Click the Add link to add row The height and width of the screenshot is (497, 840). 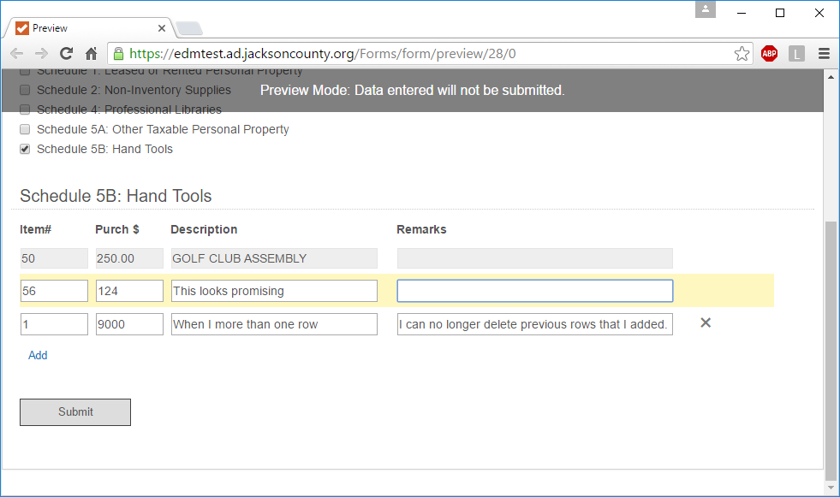[38, 355]
